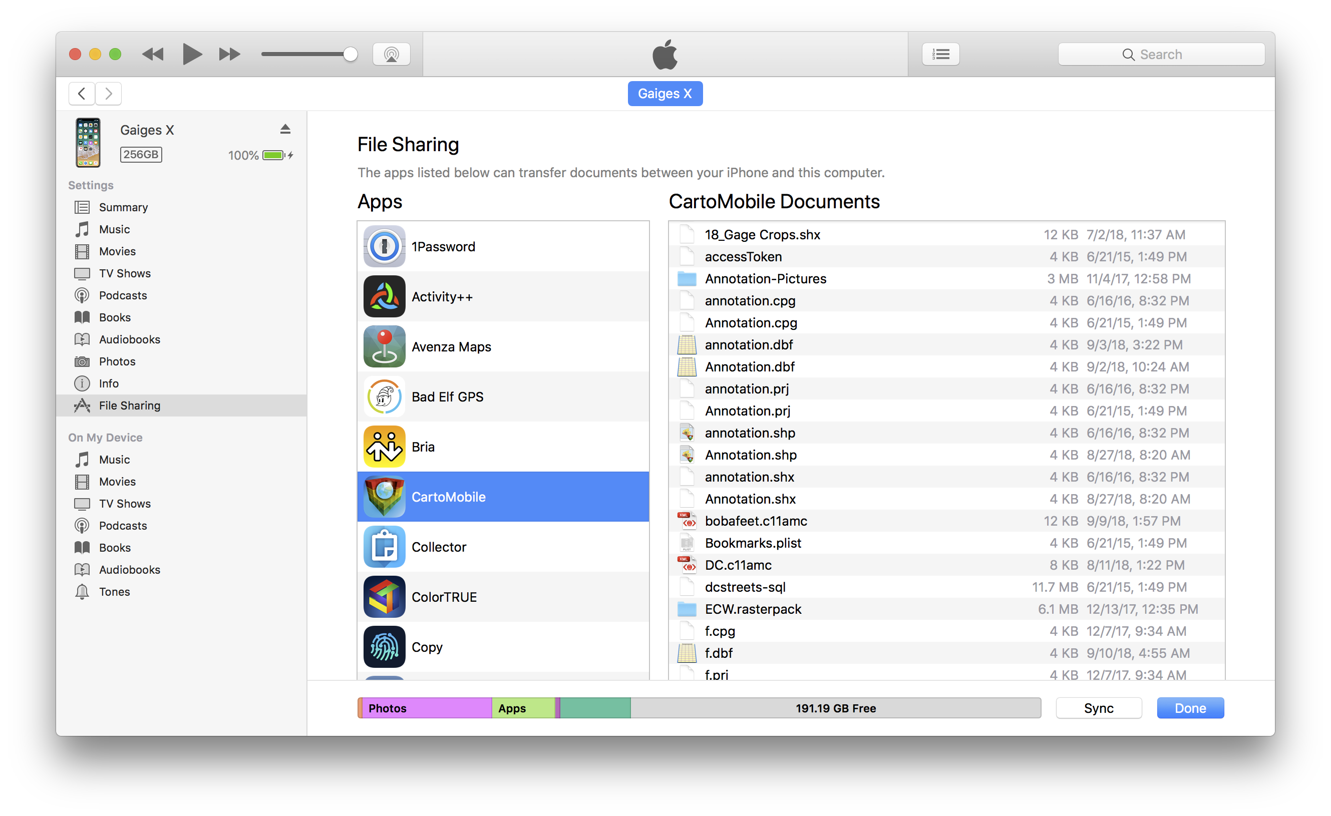Open the Annotation-Pictures folder

pyautogui.click(x=766, y=278)
